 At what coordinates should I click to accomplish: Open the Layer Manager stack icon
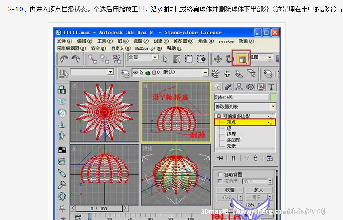coord(126,73)
